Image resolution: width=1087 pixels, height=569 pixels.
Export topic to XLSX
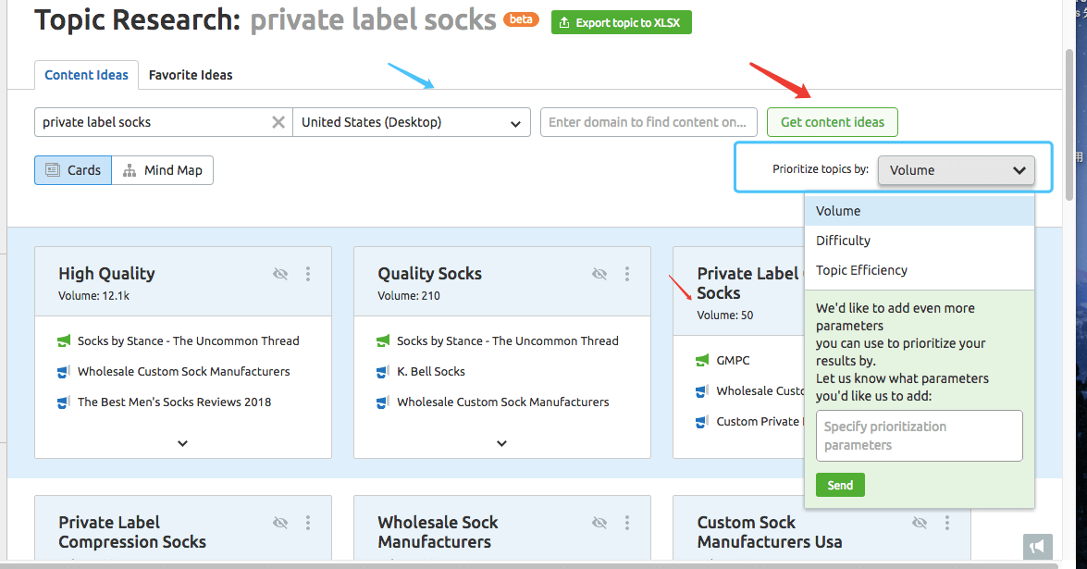coord(621,22)
